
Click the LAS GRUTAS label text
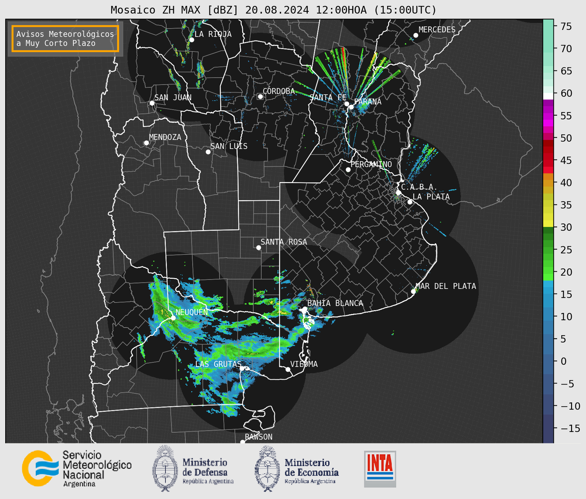pyautogui.click(x=218, y=364)
